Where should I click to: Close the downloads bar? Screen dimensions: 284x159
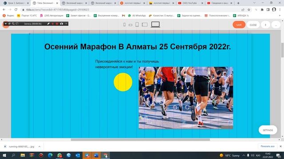[280, 146]
